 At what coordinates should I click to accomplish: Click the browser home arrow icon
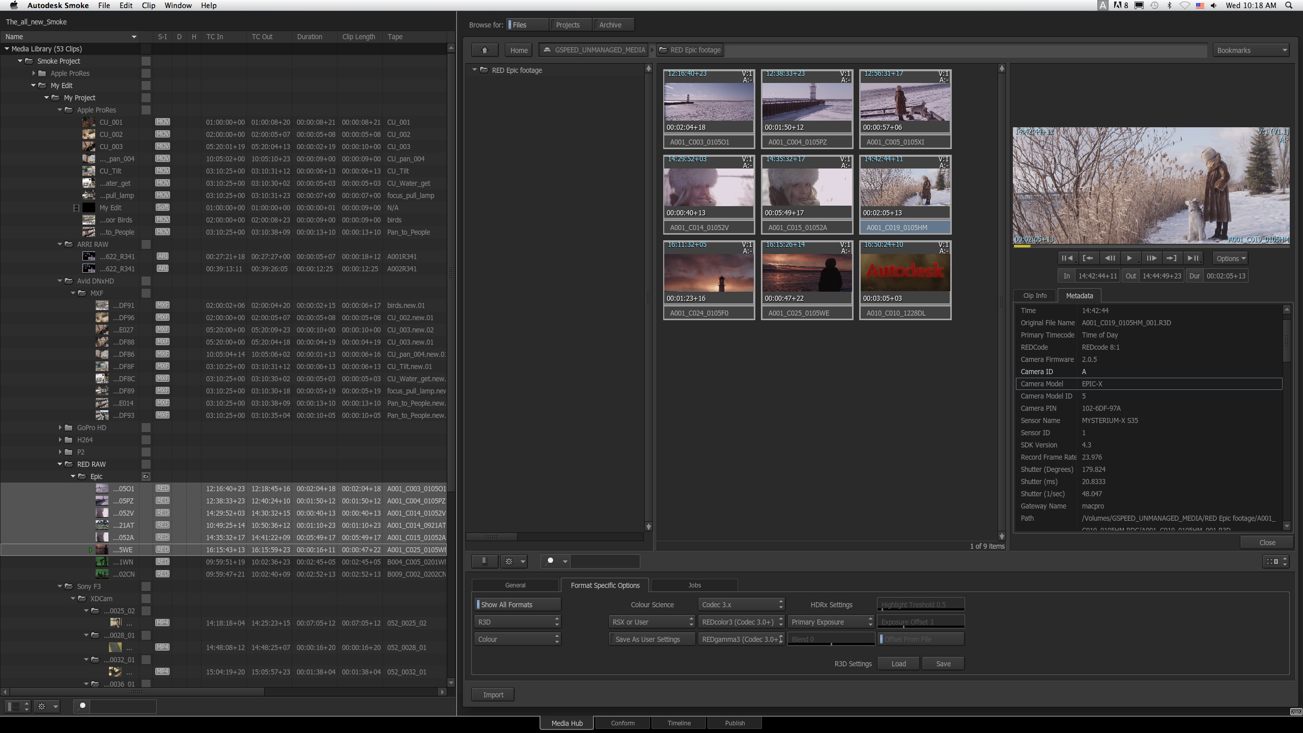[485, 50]
